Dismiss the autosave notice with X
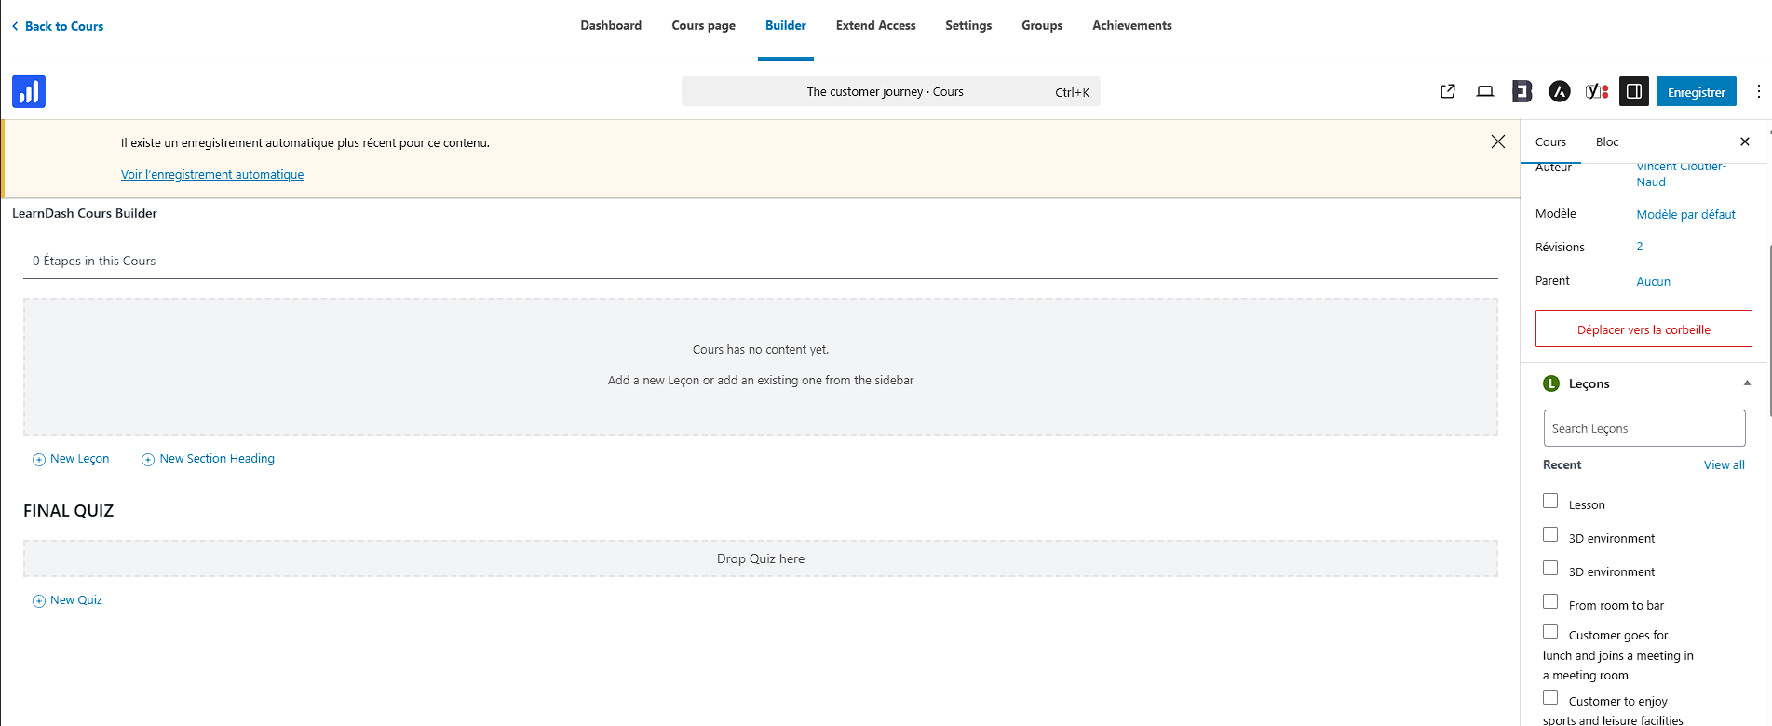This screenshot has width=1772, height=726. pyautogui.click(x=1498, y=141)
